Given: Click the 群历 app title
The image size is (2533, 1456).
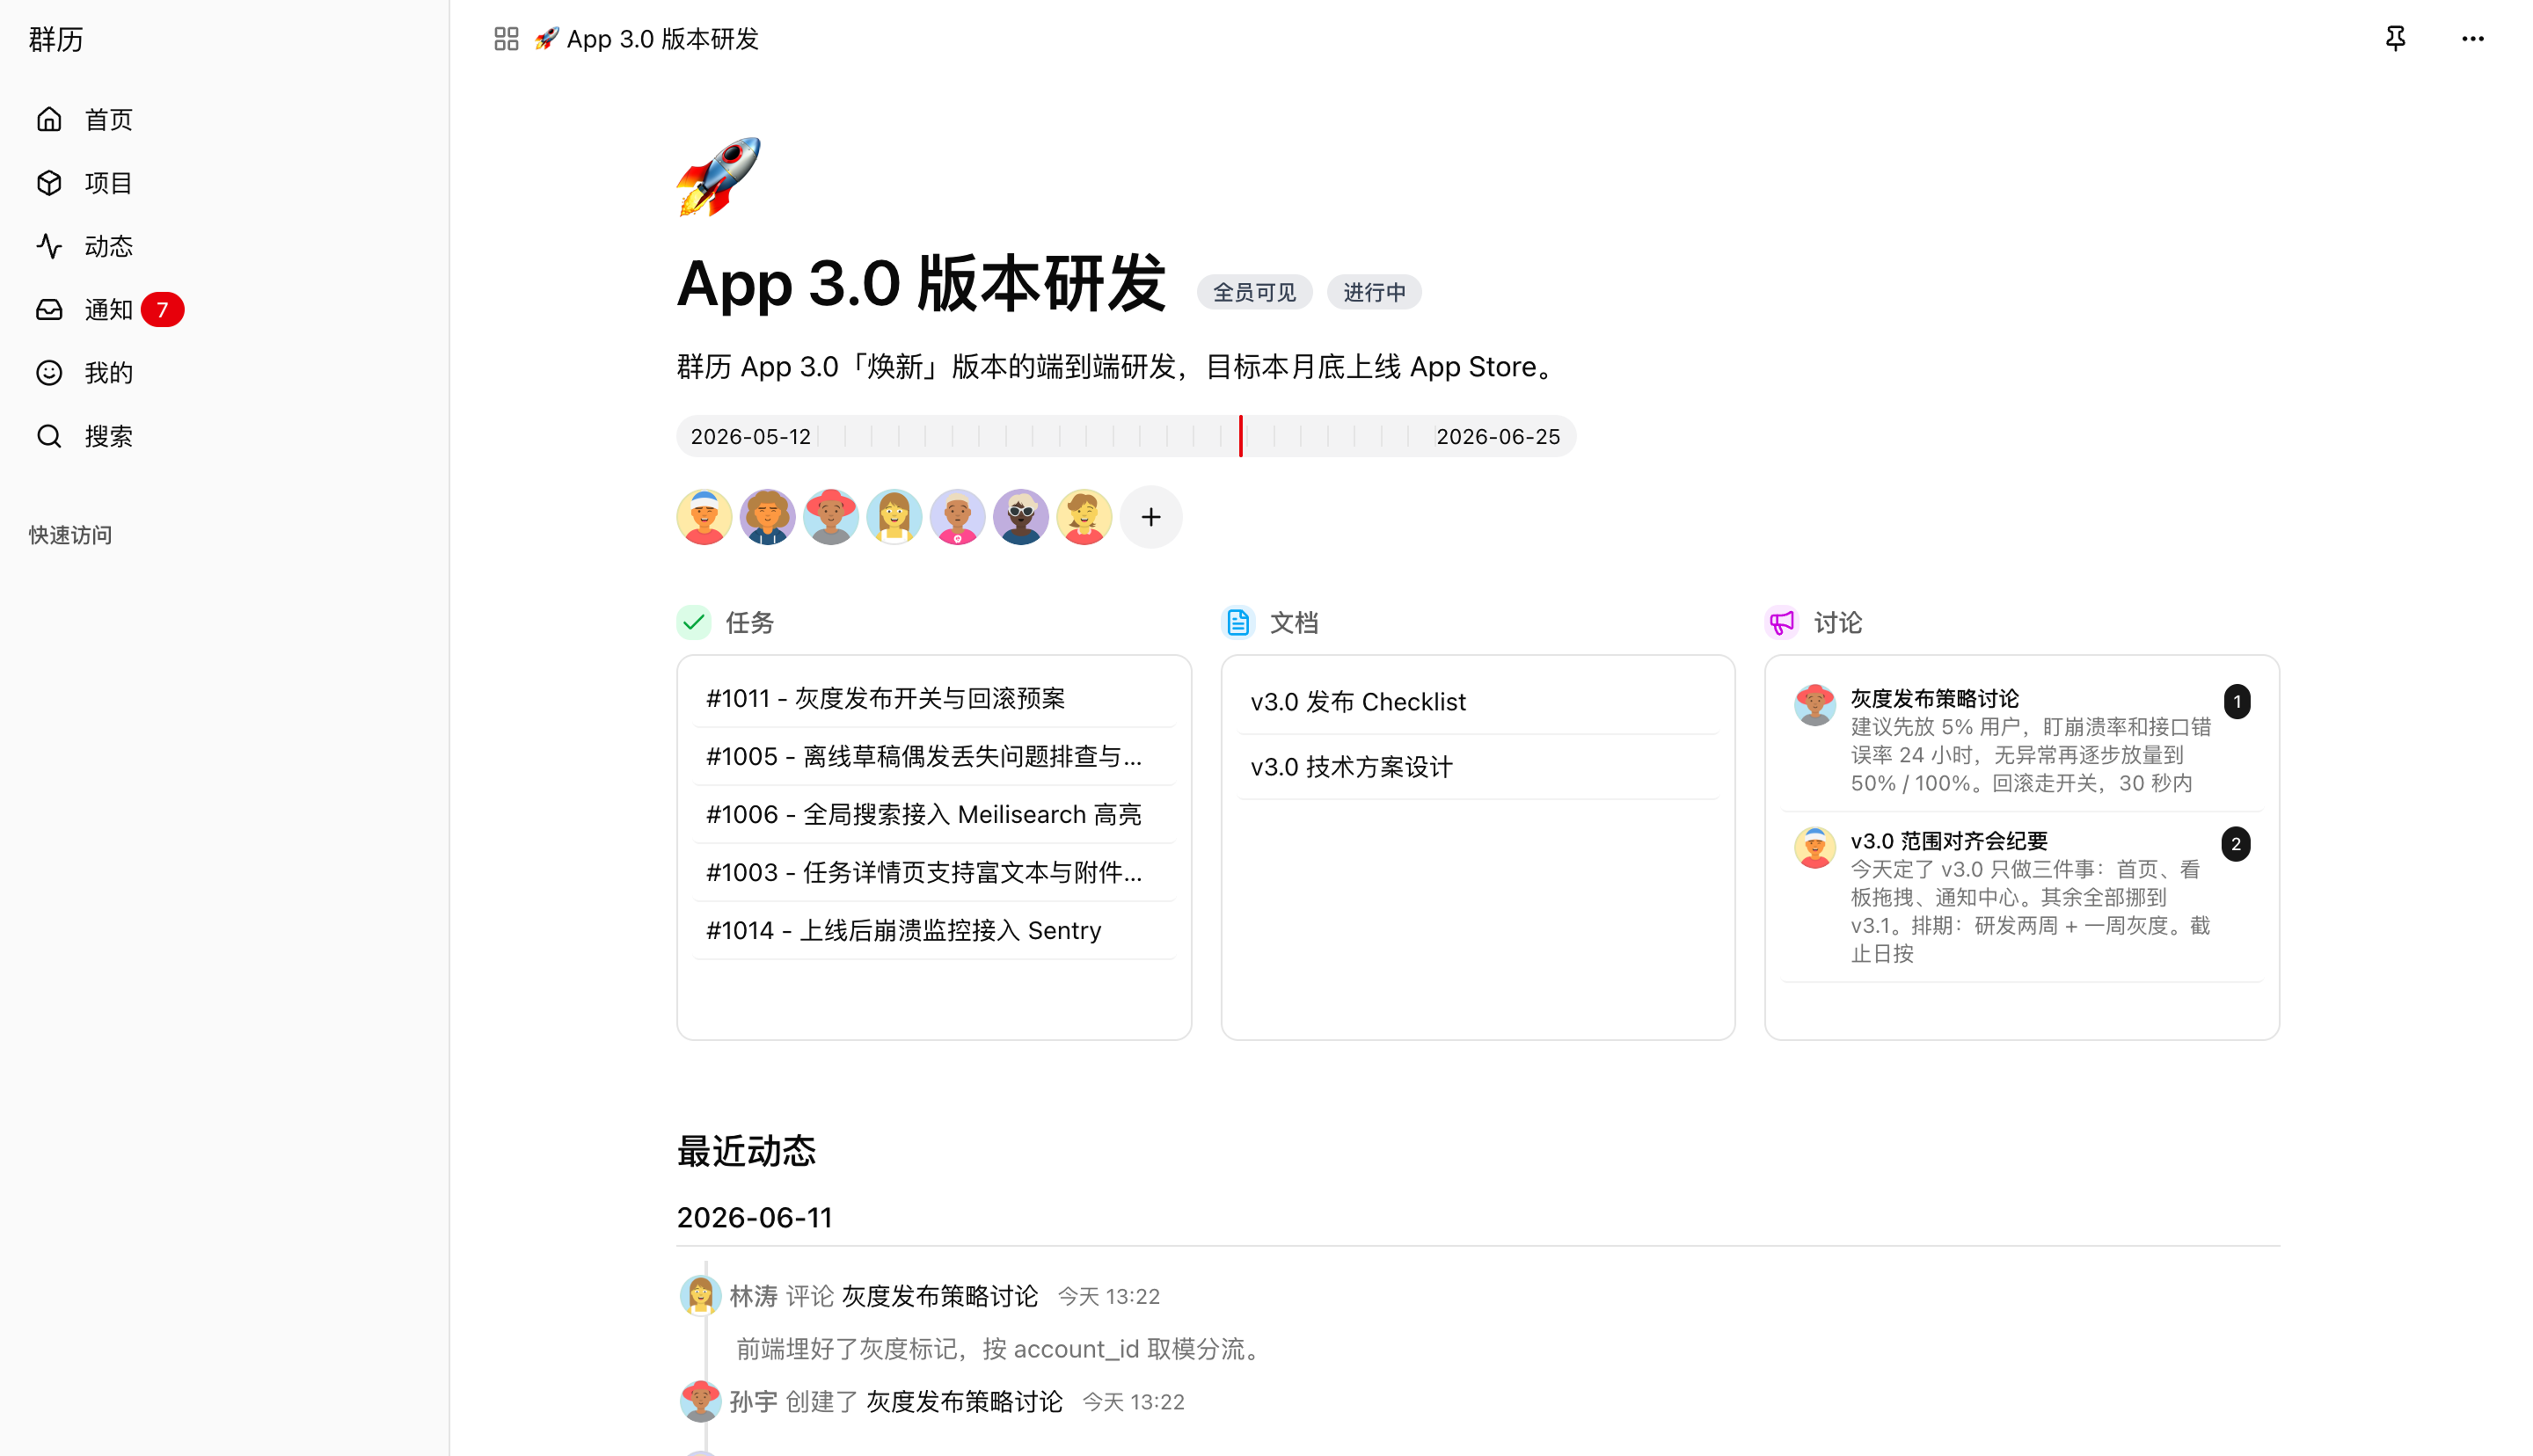Looking at the screenshot, I should click(56, 39).
